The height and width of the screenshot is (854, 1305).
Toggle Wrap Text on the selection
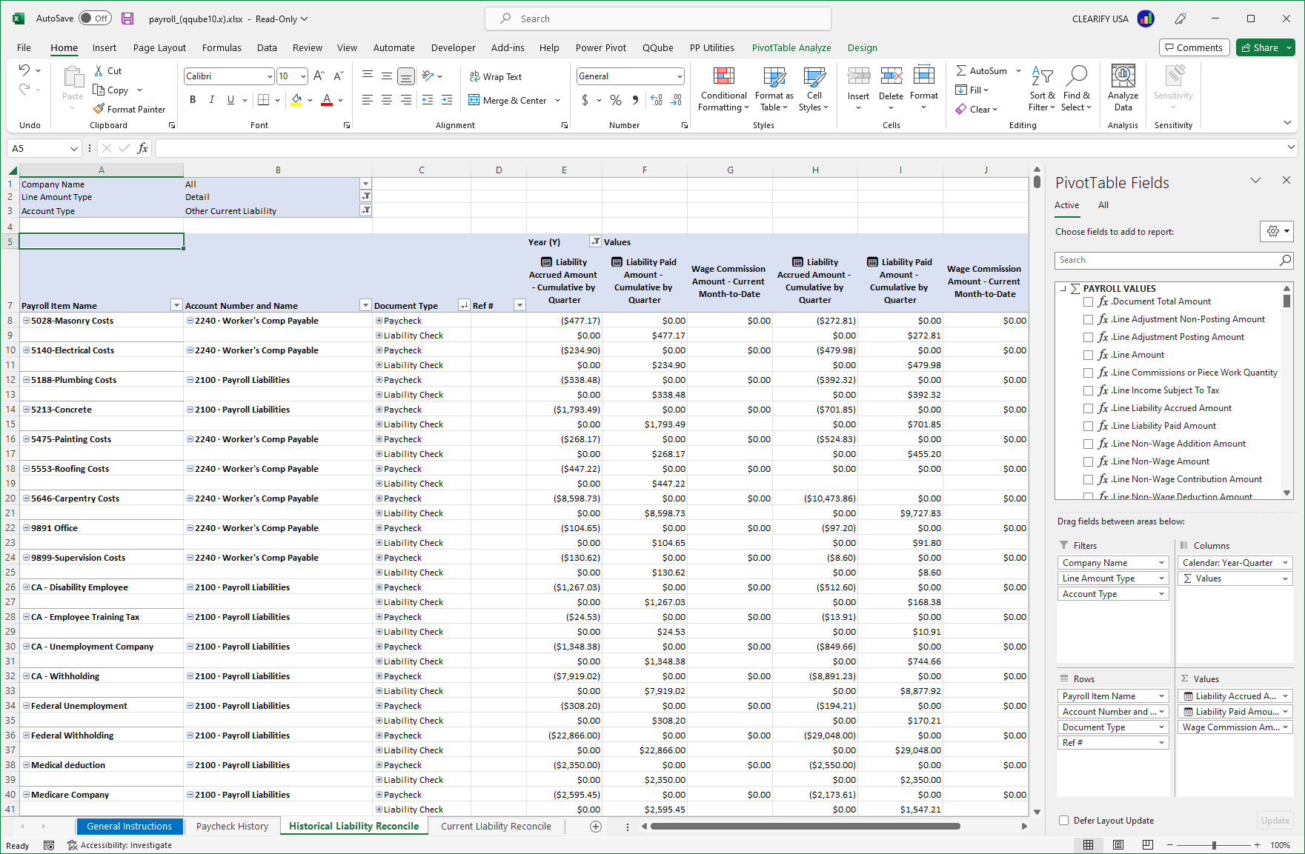(495, 76)
